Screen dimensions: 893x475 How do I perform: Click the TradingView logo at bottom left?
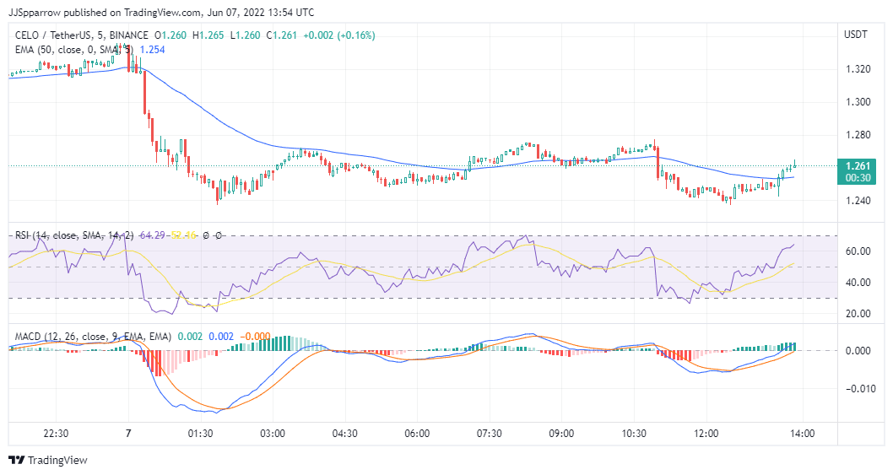48,460
